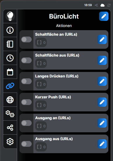Click the refresh sync icon in header
This screenshot has width=113, height=161.
(x=109, y=5)
